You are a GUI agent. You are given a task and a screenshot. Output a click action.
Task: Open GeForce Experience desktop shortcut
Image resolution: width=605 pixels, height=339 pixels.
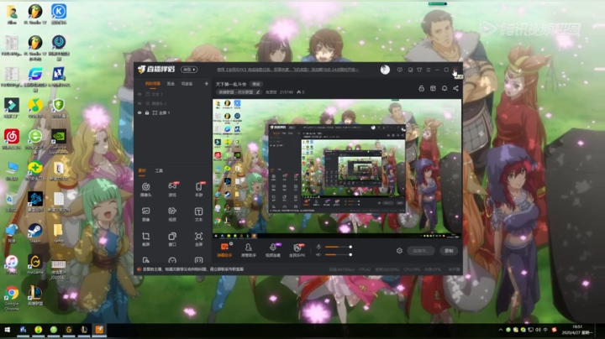59,142
